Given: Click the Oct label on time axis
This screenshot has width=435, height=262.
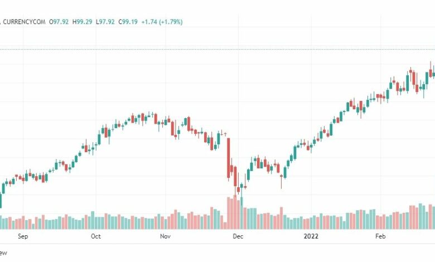Looking at the screenshot, I should tap(96, 236).
